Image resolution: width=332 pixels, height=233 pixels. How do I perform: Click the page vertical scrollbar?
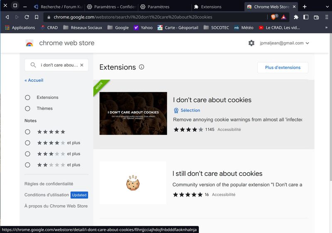331,107
